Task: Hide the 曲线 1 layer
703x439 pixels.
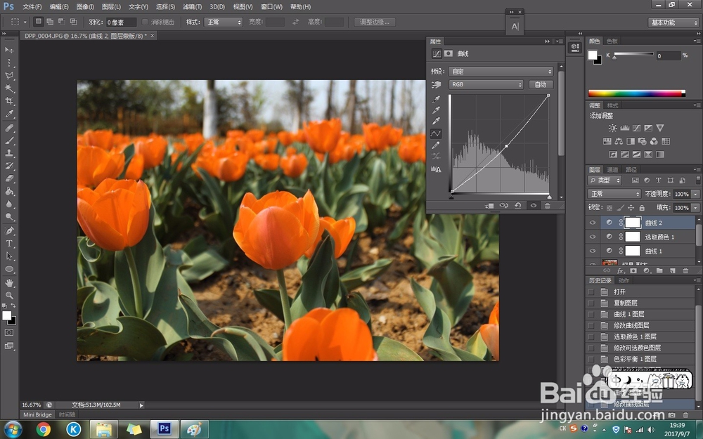Action: (593, 251)
